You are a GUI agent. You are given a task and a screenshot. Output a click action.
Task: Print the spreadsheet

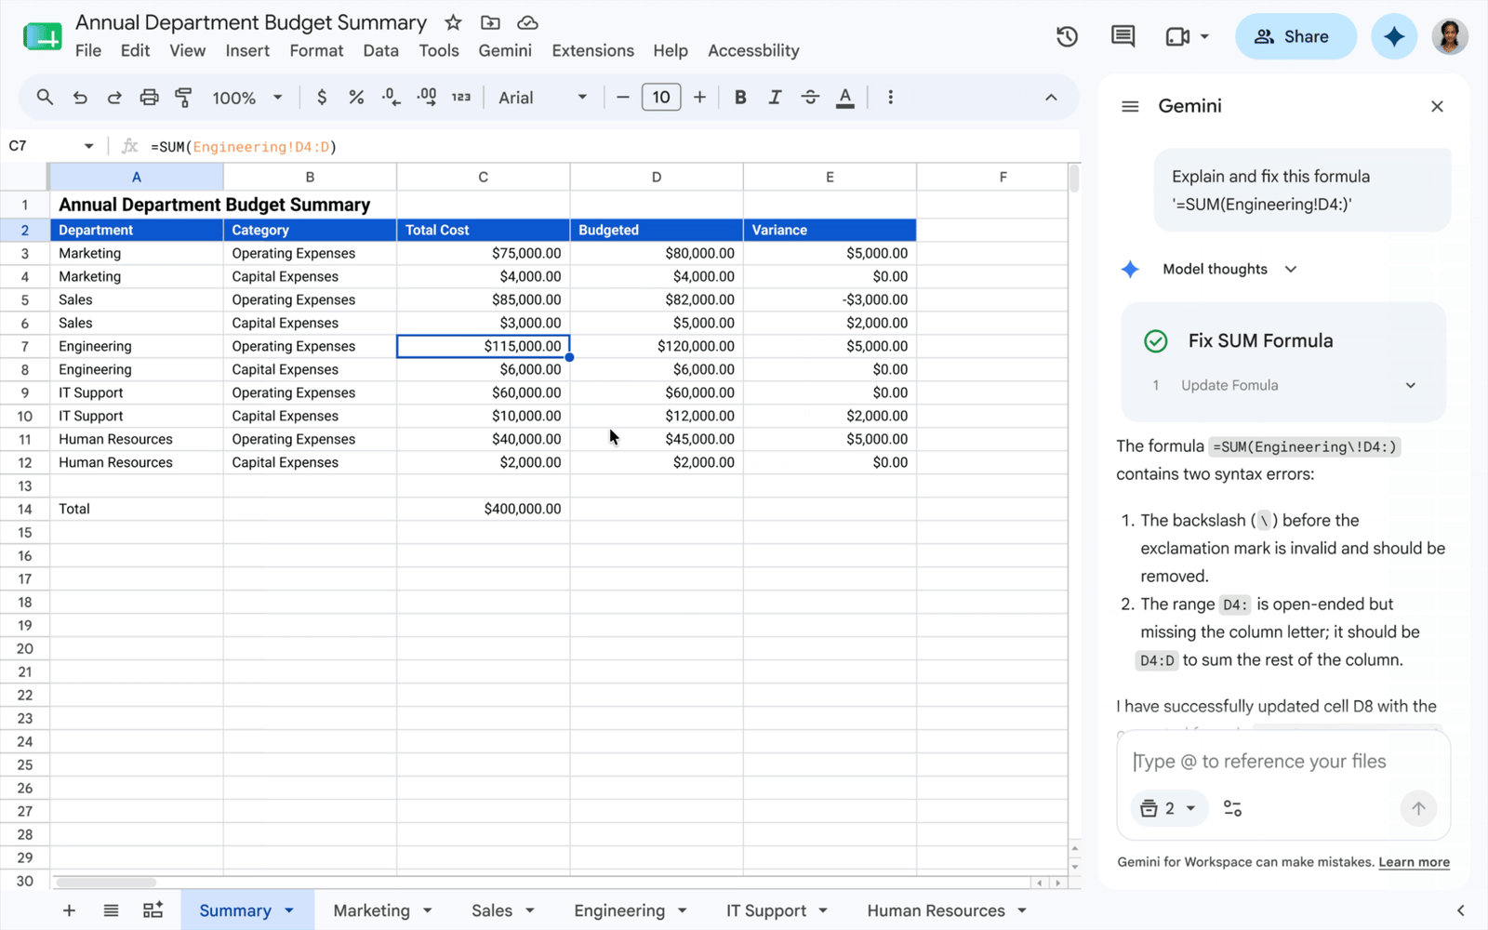[149, 97]
